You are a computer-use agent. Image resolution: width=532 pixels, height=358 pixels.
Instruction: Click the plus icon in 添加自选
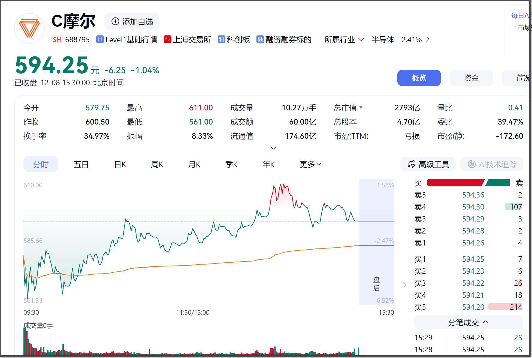pyautogui.click(x=115, y=22)
